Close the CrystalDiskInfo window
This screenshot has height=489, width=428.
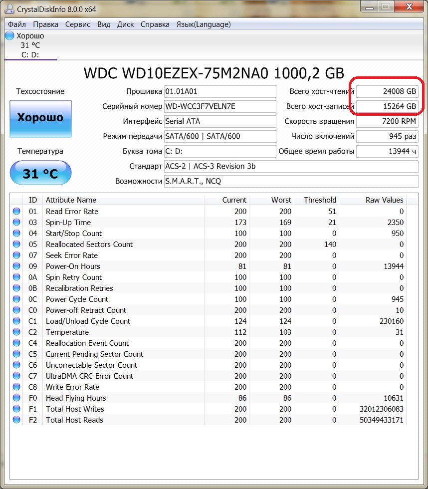pyautogui.click(x=409, y=6)
